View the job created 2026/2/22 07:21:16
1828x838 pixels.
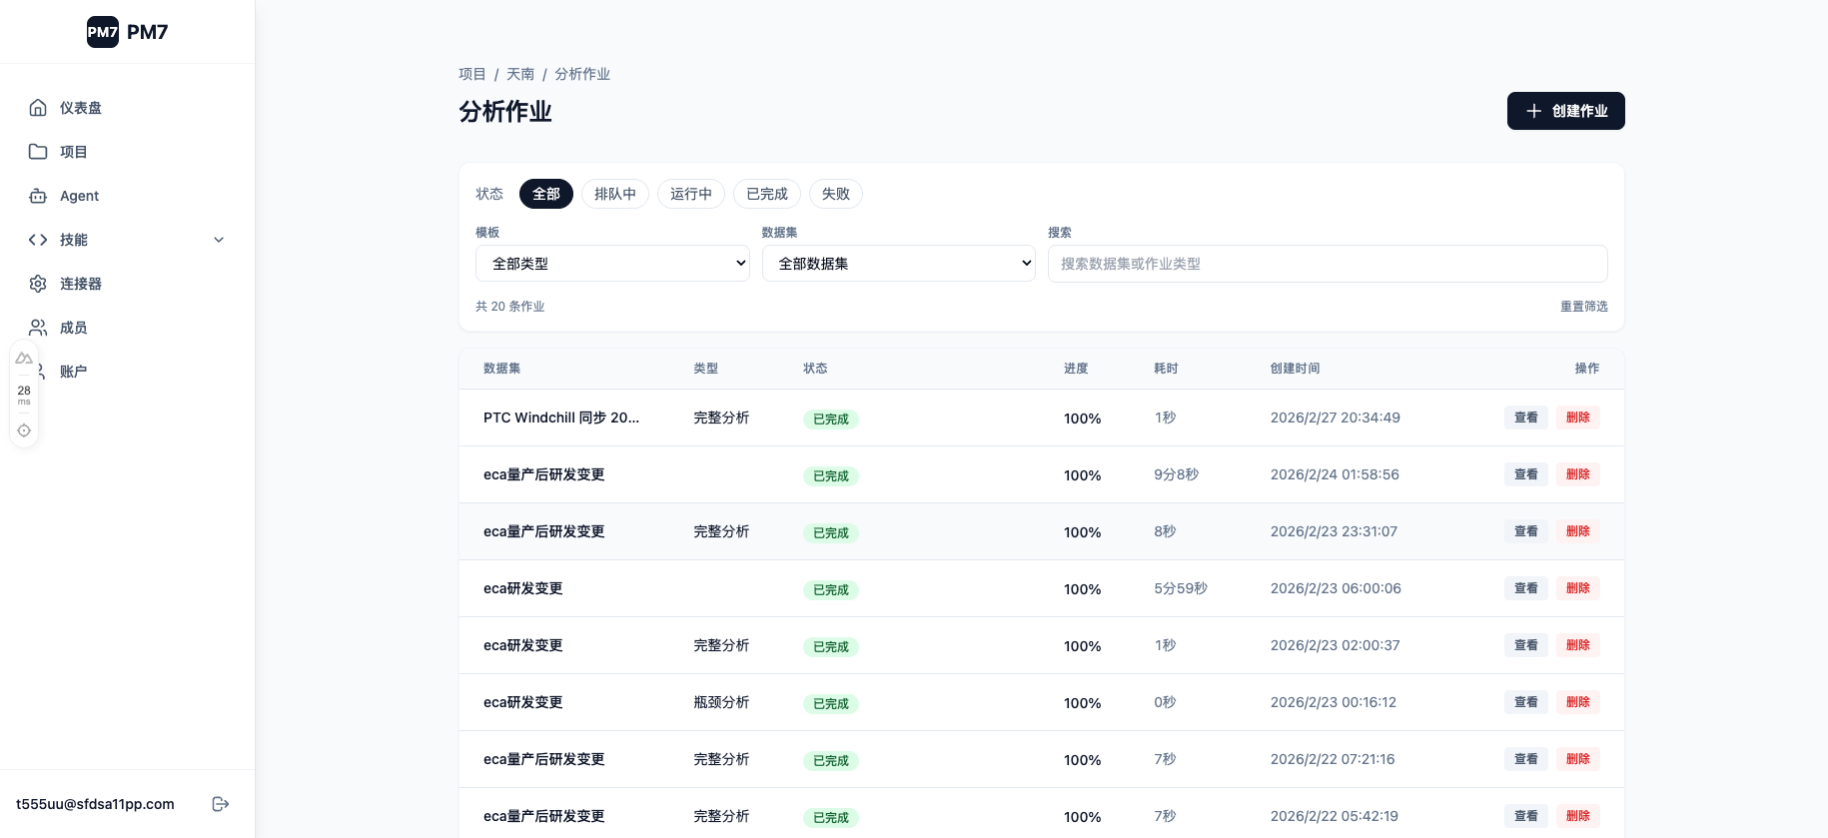point(1526,759)
